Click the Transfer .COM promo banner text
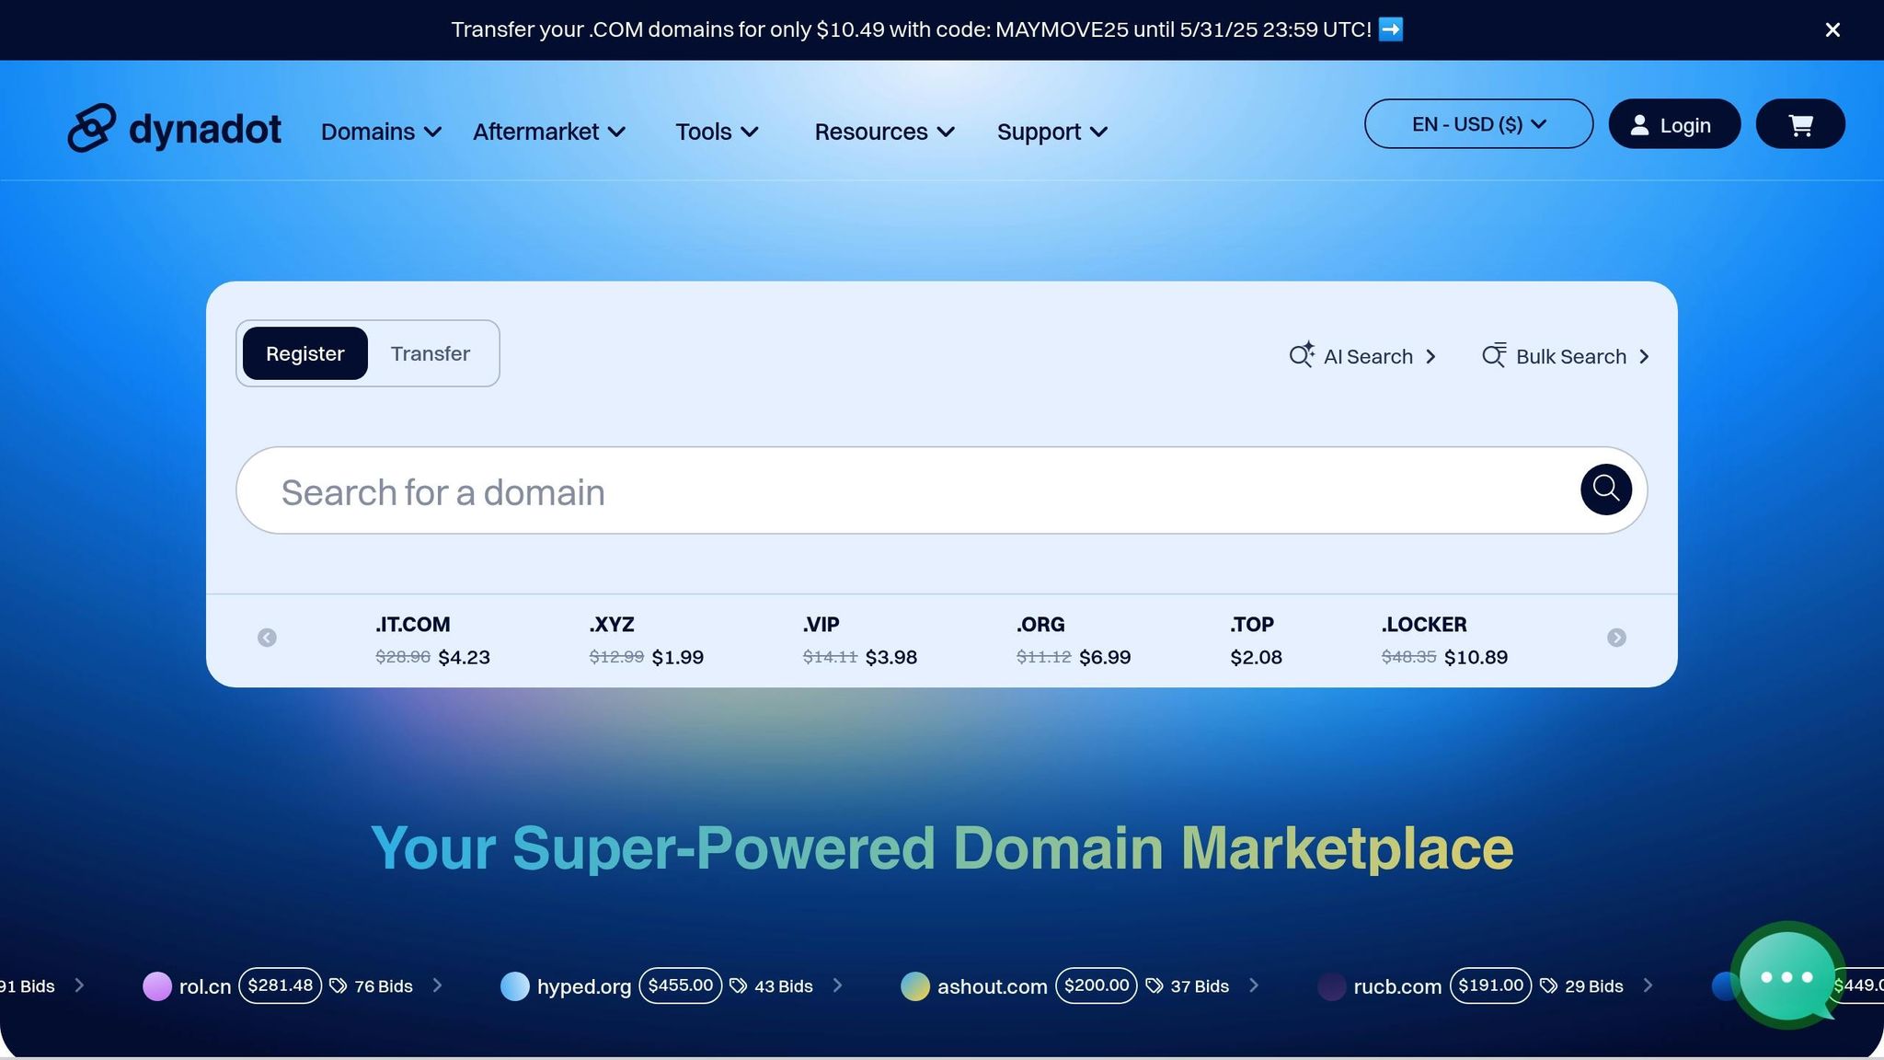Viewport: 1884px width, 1060px height. point(911,29)
